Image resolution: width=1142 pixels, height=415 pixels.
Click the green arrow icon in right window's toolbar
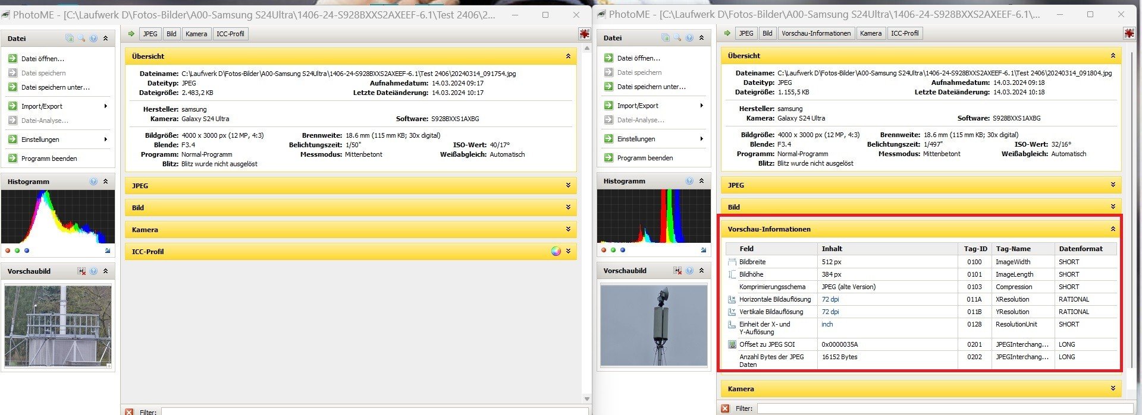[727, 33]
